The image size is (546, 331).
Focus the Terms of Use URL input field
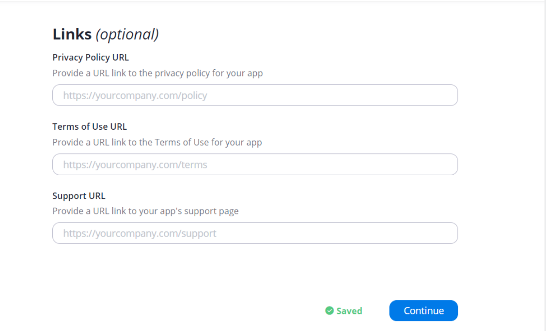point(255,165)
